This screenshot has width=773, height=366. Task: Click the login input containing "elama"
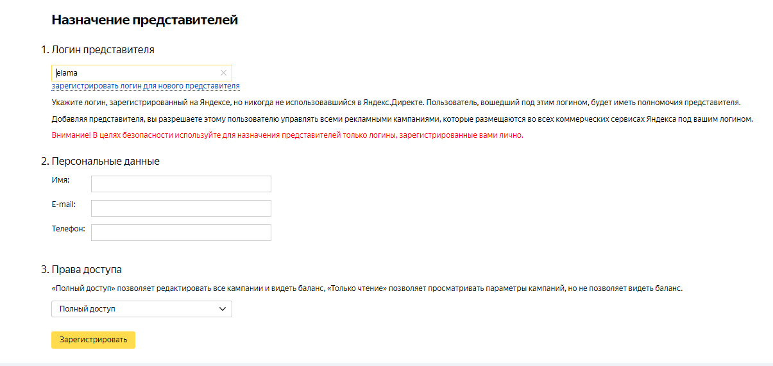135,73
